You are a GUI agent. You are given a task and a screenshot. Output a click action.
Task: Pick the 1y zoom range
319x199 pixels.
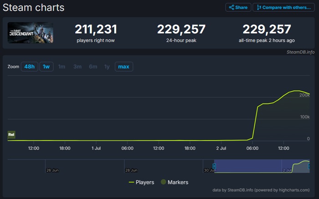[107, 66]
